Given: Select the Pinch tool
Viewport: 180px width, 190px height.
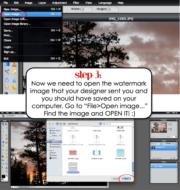Looking at the screenshot, I should coord(6,164).
